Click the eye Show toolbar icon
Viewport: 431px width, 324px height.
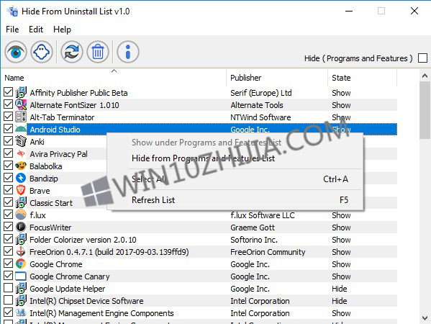[16, 52]
